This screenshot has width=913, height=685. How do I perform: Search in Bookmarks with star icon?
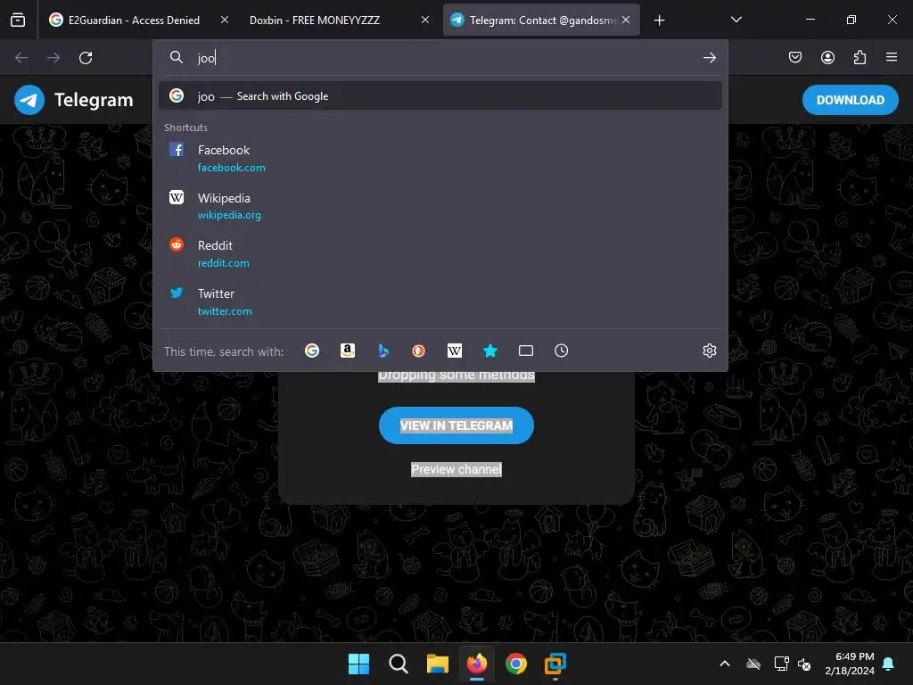pos(490,351)
